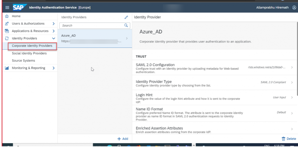The height and width of the screenshot is (147, 298).
Task: Open Identity Provider Type setting
Action: [x=214, y=82]
